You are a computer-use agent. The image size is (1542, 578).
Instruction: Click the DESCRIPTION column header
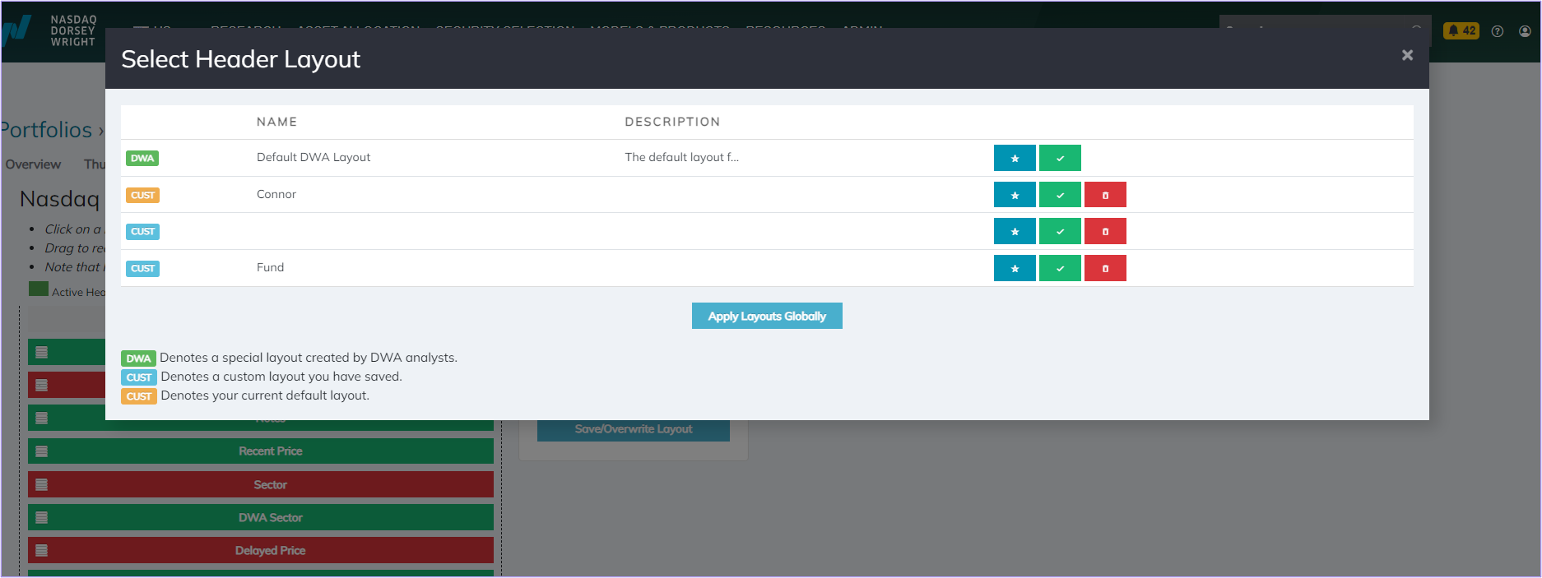672,122
